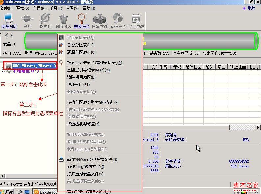Go to previous disk with left arrow

pos(7,35)
